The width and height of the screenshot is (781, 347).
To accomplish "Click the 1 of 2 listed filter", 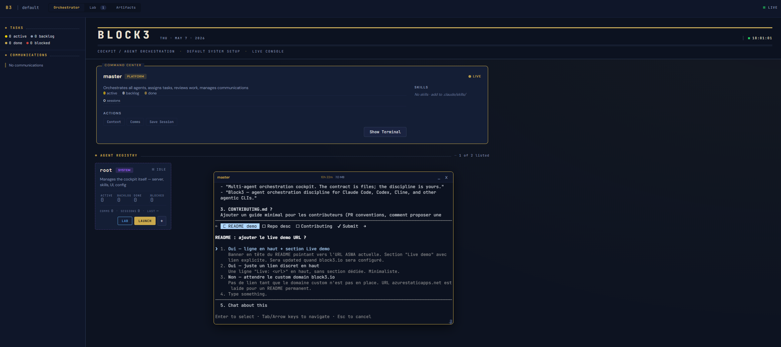I will point(474,155).
